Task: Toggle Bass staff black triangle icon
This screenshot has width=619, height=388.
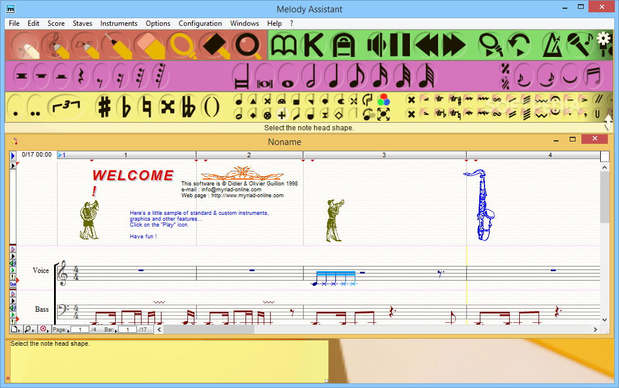Action: (x=13, y=301)
